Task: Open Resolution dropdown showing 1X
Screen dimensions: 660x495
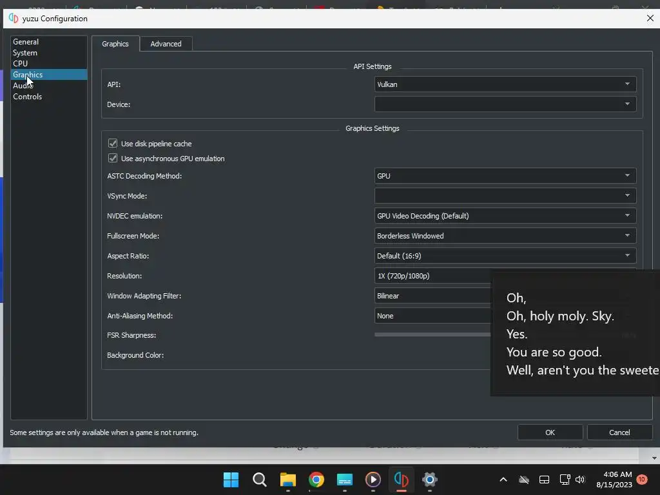Action: pos(432,276)
